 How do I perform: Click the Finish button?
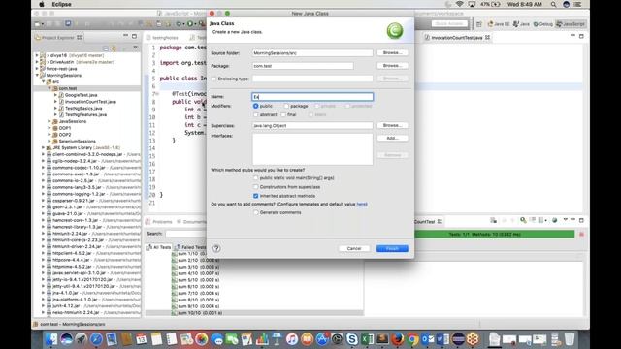[x=392, y=248]
